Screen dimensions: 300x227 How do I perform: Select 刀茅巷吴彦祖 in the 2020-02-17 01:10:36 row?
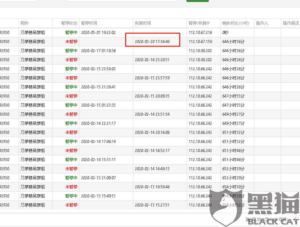coord(33,51)
